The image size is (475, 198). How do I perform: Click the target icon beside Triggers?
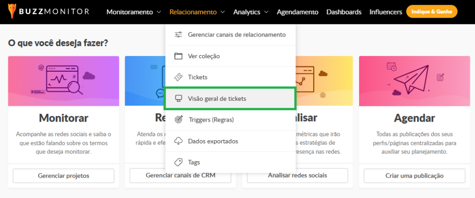pos(179,120)
